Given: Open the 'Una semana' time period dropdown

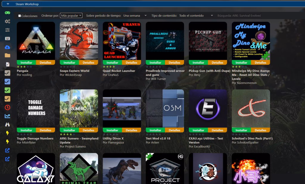Looking at the screenshot, I should click(135, 15).
